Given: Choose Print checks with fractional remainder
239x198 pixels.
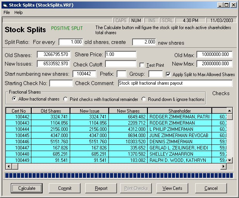Looking at the screenshot, I should click(x=65, y=99).
